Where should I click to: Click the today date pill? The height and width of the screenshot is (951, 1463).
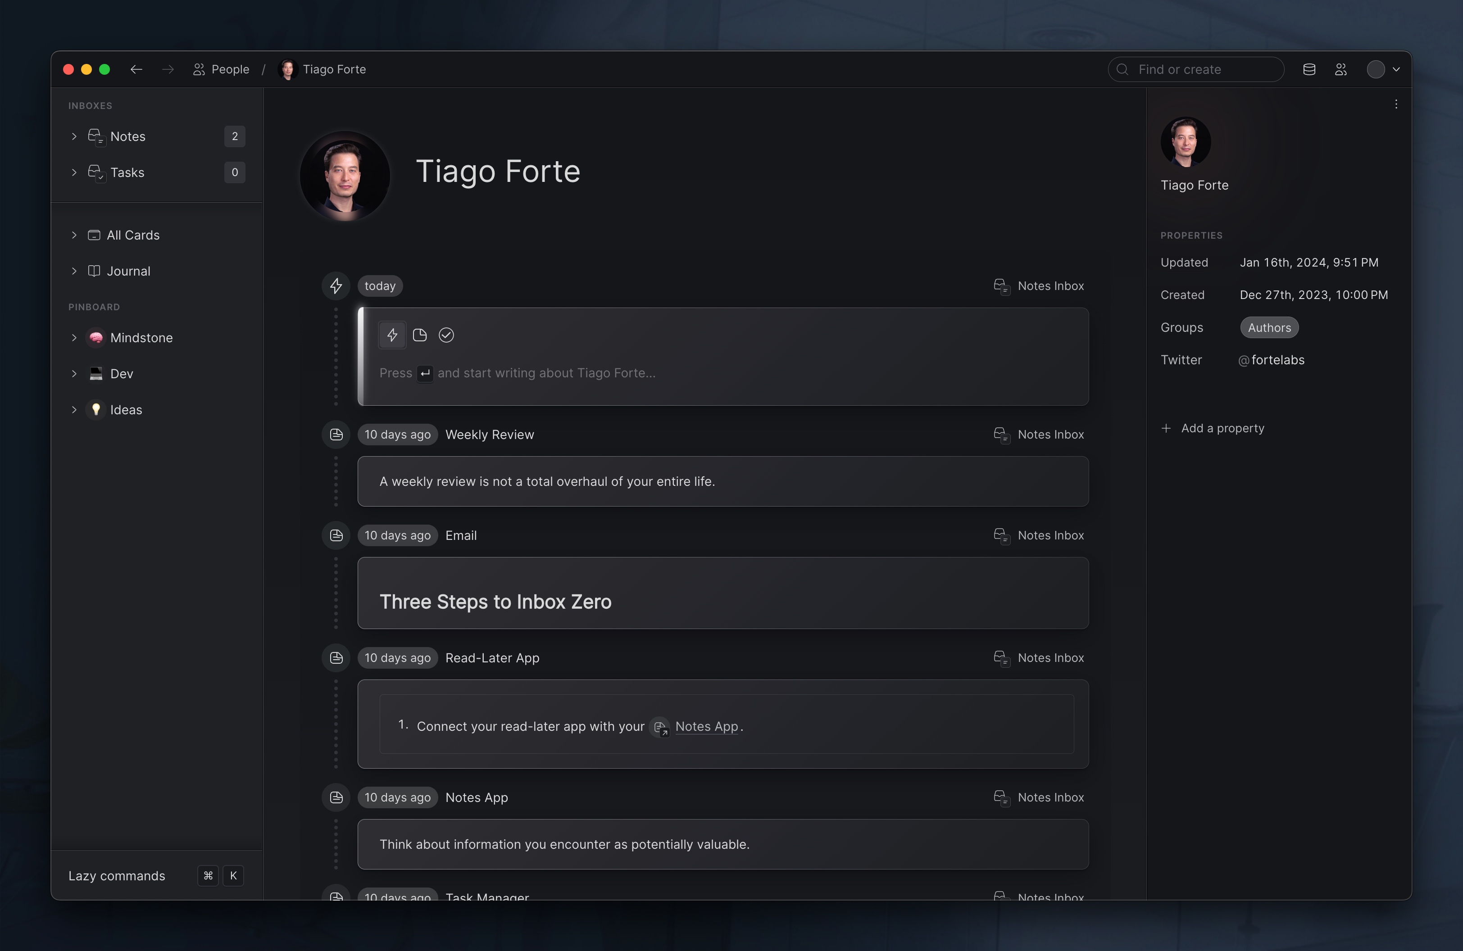[x=380, y=285]
